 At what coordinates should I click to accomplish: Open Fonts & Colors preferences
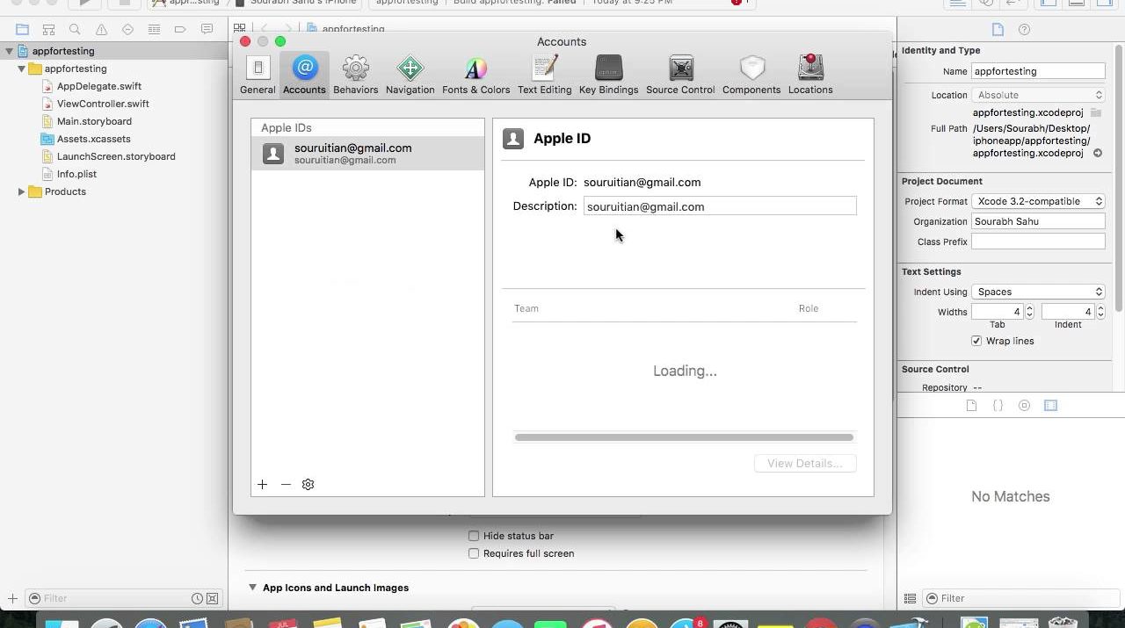click(x=475, y=75)
